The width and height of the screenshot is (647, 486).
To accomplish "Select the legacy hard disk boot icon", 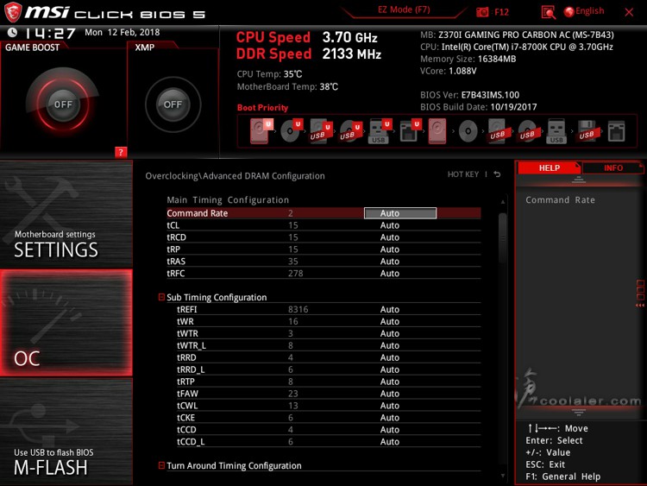I will pos(437,131).
